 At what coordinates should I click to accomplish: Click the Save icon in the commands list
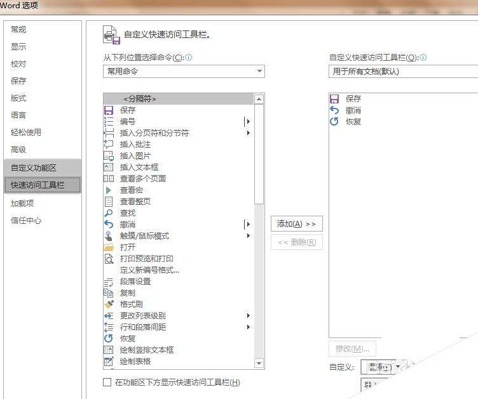pos(109,110)
